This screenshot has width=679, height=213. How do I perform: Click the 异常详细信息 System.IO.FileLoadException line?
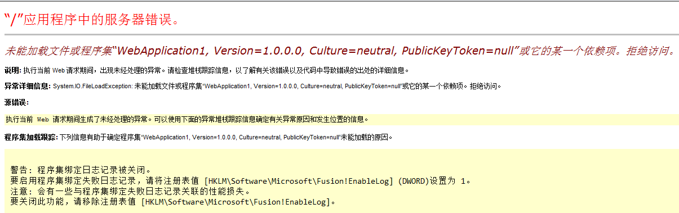tap(252, 87)
